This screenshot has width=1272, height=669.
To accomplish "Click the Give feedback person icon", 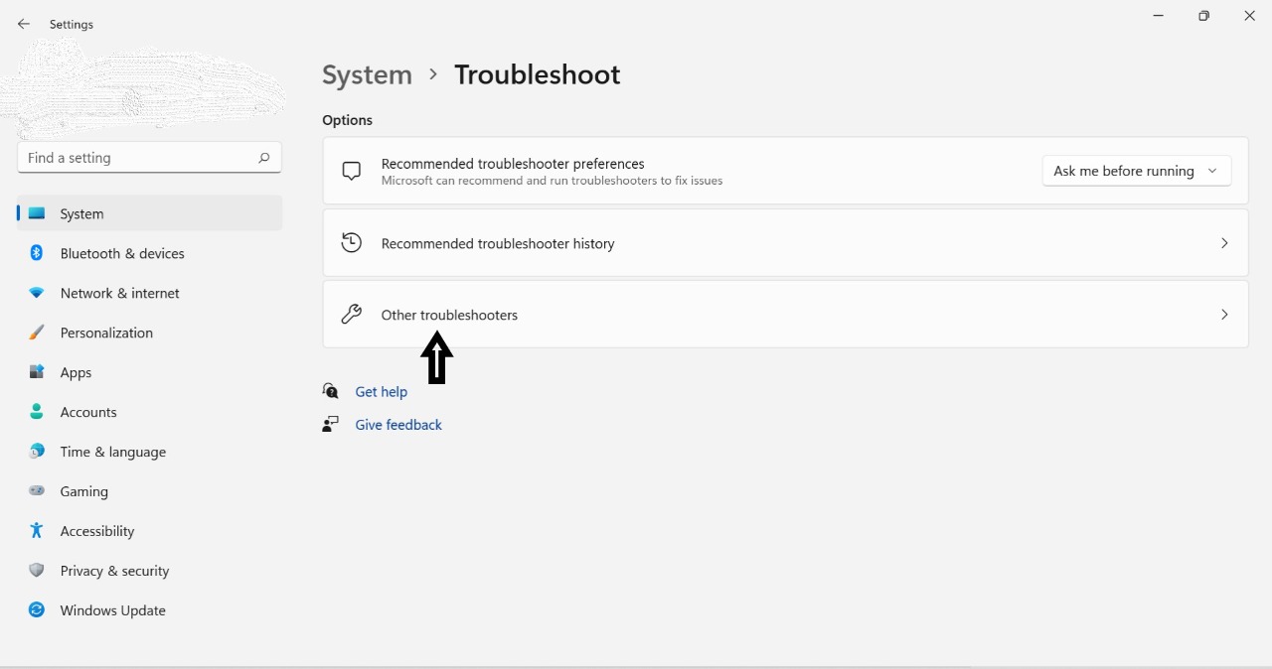I will click(330, 424).
